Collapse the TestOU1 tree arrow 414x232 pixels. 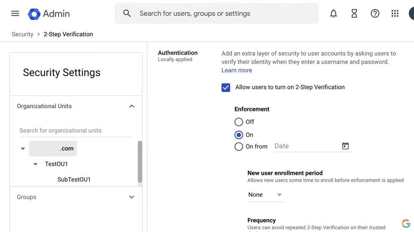pyautogui.click(x=36, y=164)
